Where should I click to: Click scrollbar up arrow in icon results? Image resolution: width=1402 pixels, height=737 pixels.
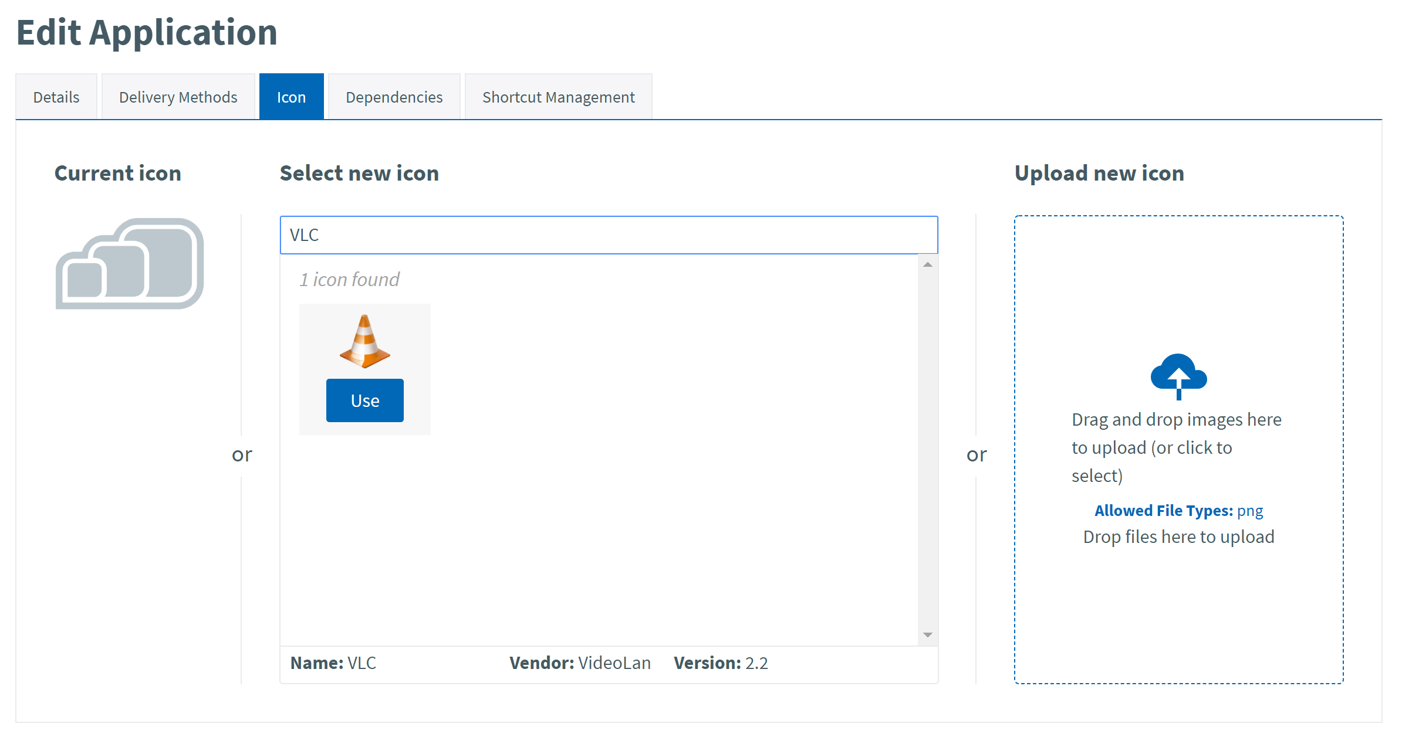[x=927, y=265]
